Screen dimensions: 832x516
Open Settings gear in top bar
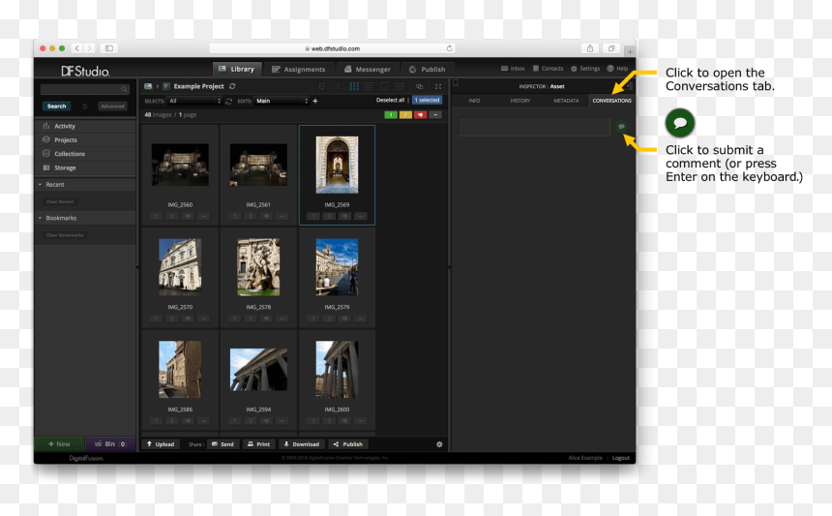(x=584, y=69)
